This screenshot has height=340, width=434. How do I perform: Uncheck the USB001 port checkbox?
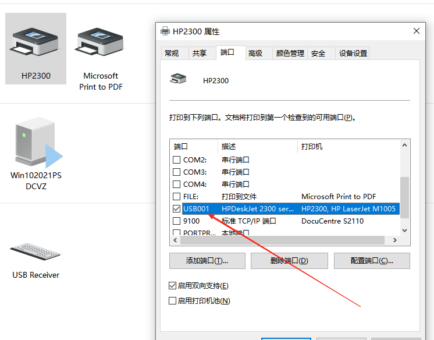coord(177,208)
